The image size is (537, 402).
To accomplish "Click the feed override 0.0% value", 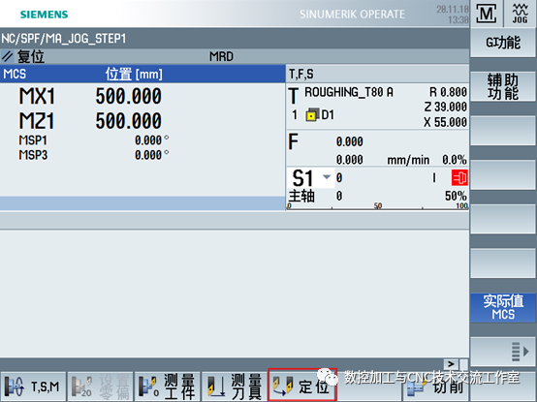I will pos(454,160).
